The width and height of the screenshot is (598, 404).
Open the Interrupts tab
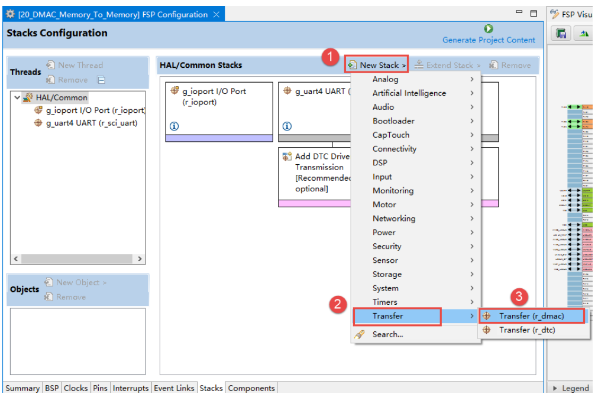[131, 388]
